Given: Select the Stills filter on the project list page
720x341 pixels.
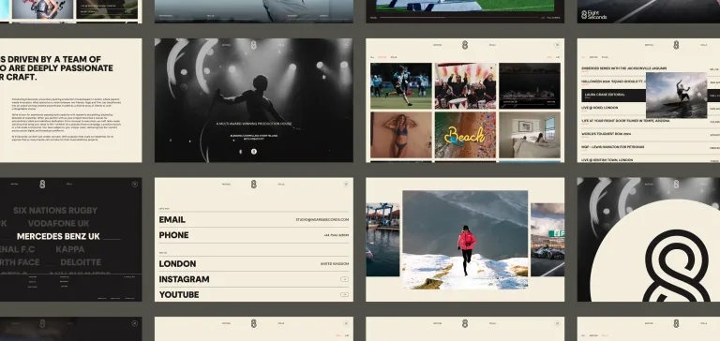Looking at the screenshot, I should [x=605, y=57].
